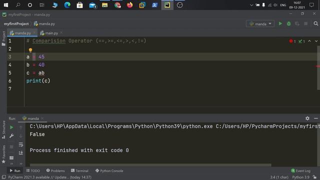The image size is (320, 180).
Task: Open the Windows notification center
Action: click(311, 5)
